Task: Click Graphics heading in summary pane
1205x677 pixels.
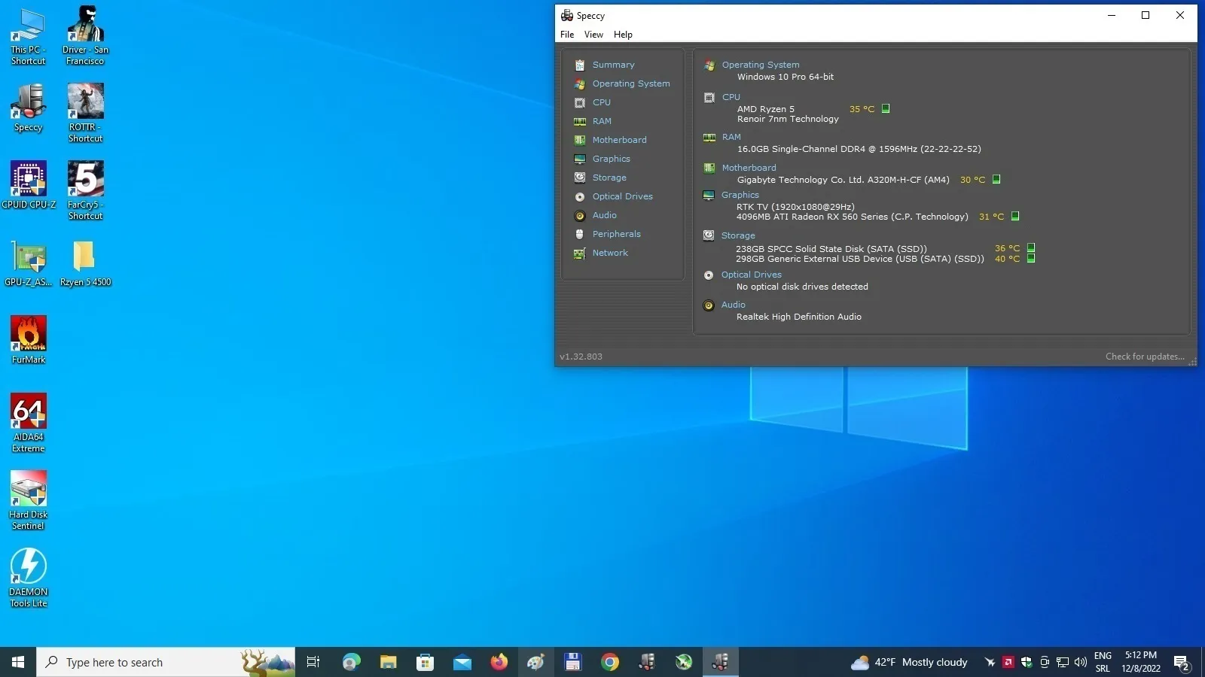Action: tap(740, 195)
